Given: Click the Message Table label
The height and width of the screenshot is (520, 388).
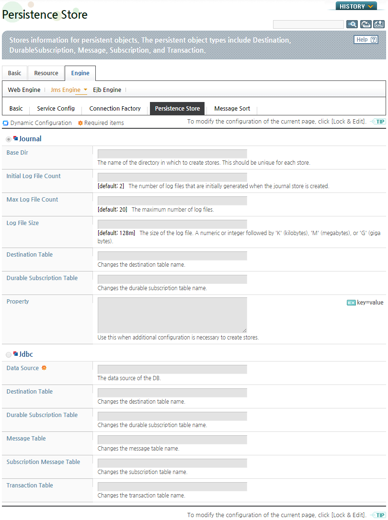Looking at the screenshot, I should point(26,439).
